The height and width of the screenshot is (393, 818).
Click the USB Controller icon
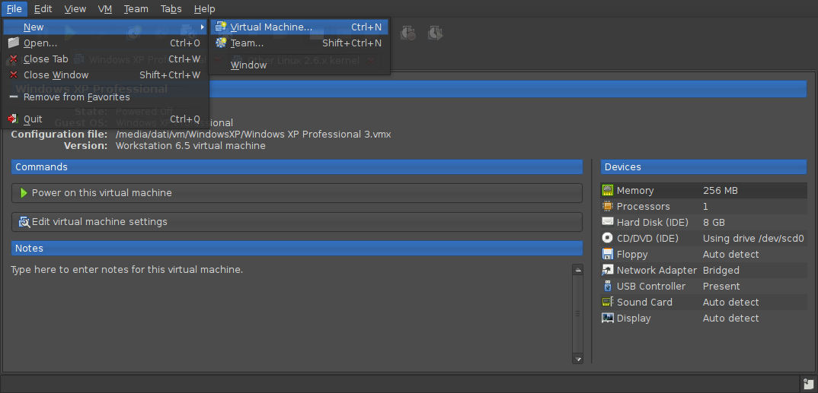tap(607, 286)
